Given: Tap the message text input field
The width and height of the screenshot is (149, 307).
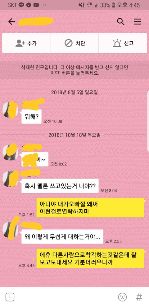Looking at the screenshot, I should (x=66, y=297).
